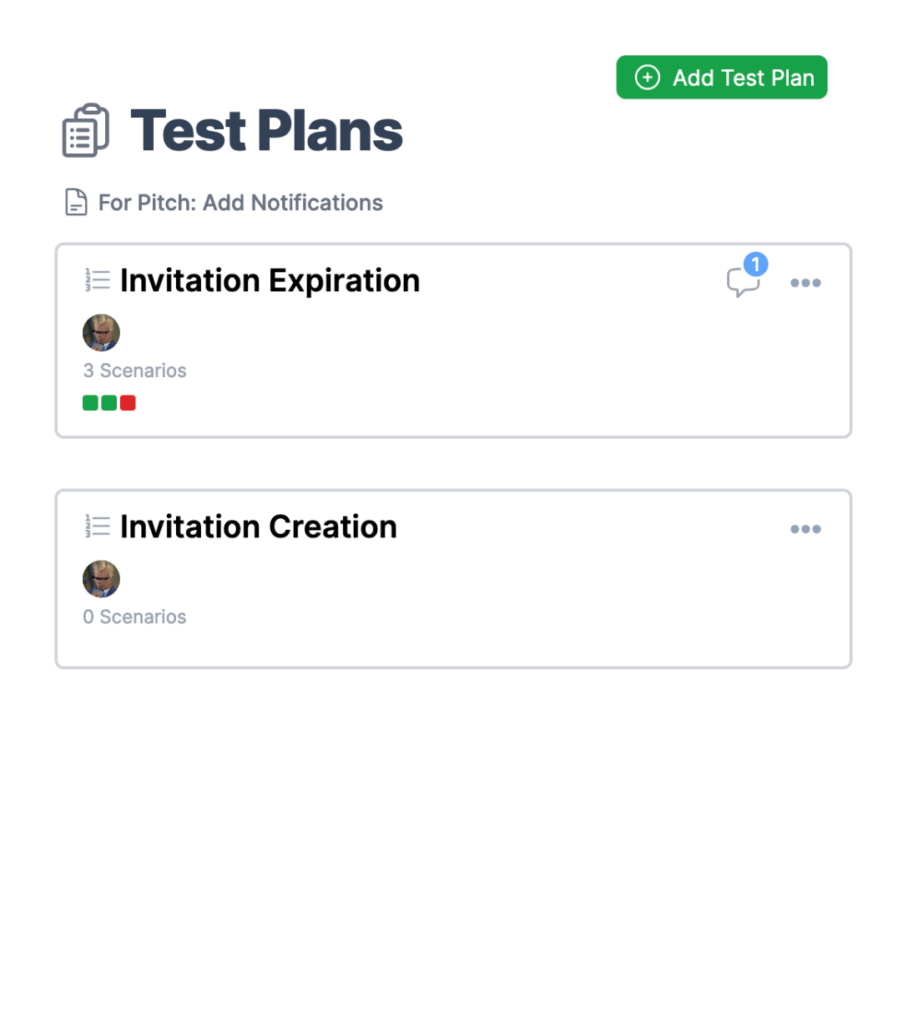Click numbered list icon beside Invitation Creation
Image resolution: width=918 pixels, height=1013 pixels.
[x=97, y=527]
